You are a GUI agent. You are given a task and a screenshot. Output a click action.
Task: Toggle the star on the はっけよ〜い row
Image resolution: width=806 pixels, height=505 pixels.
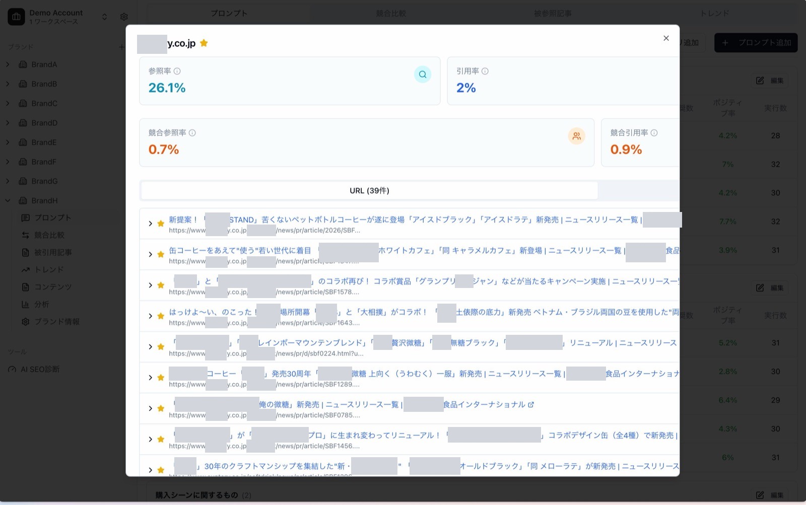click(161, 316)
